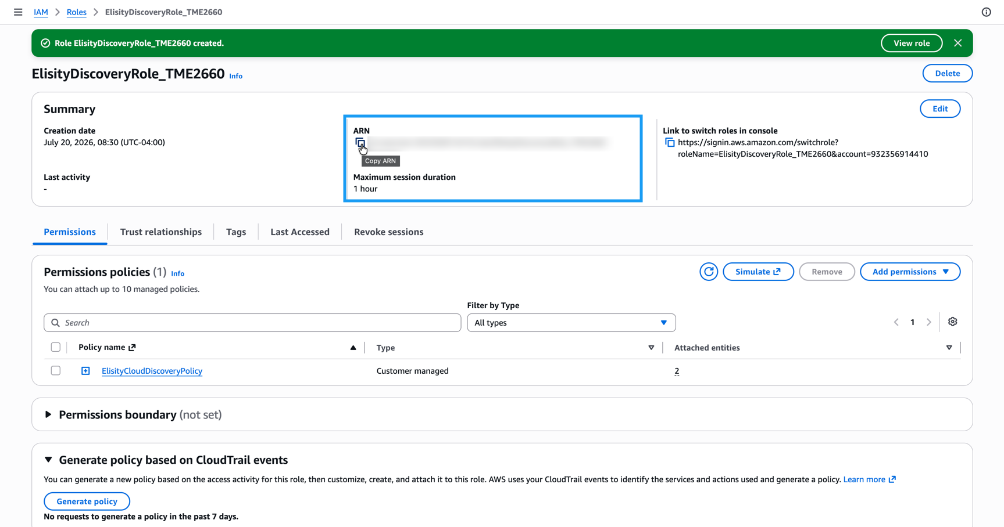Select all policies checkbox in header

56,347
